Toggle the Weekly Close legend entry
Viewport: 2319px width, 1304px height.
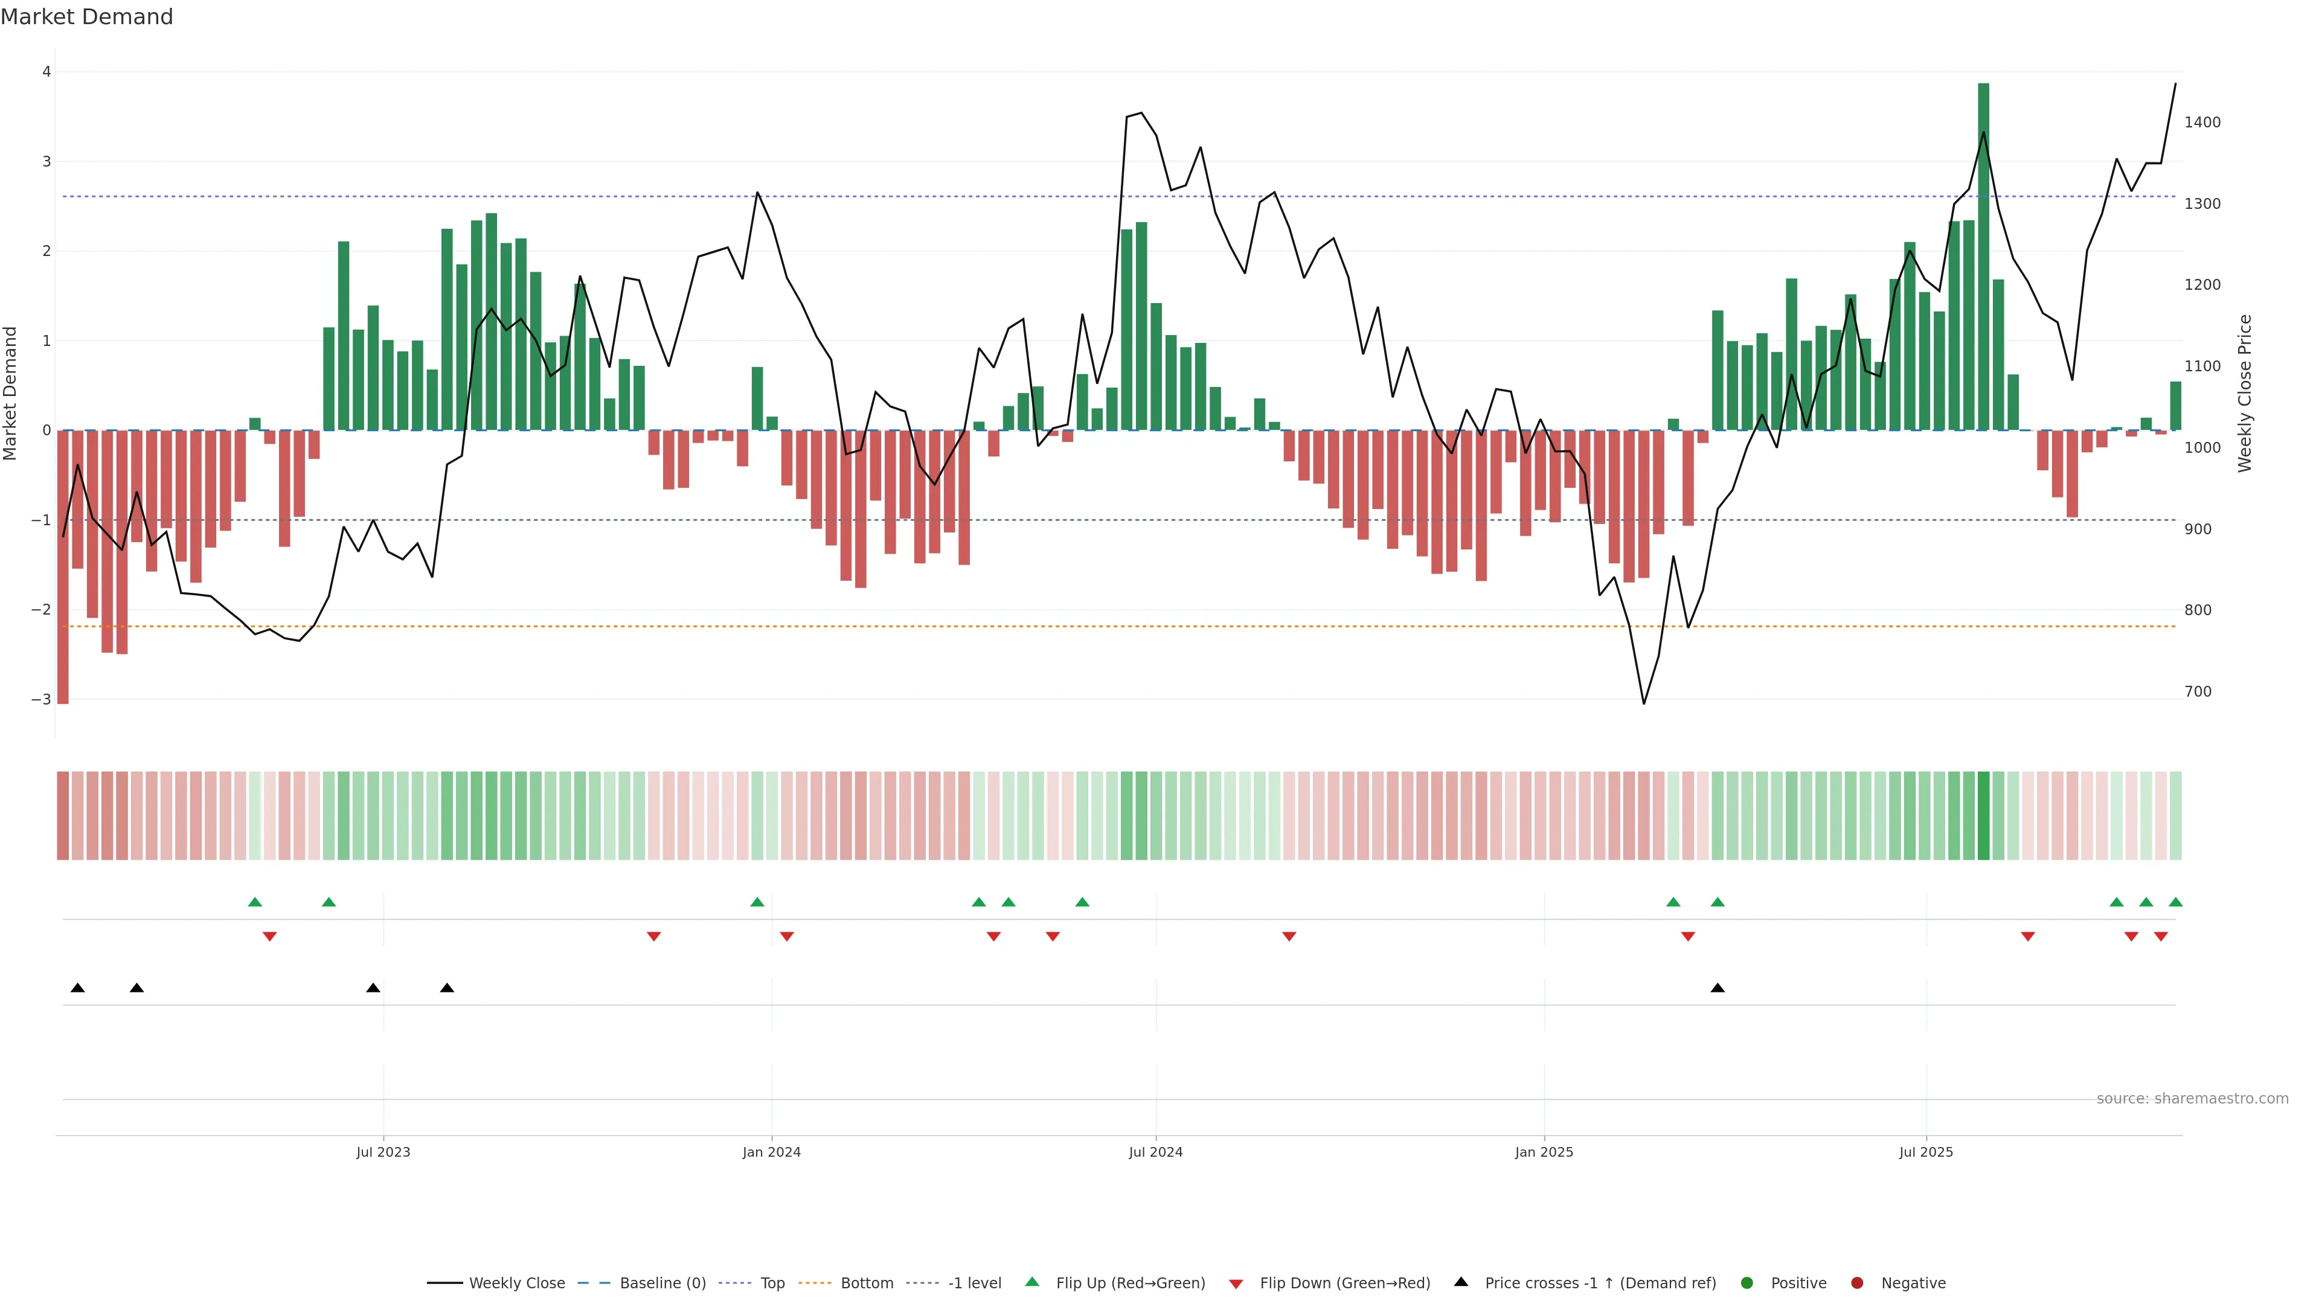(x=516, y=1282)
